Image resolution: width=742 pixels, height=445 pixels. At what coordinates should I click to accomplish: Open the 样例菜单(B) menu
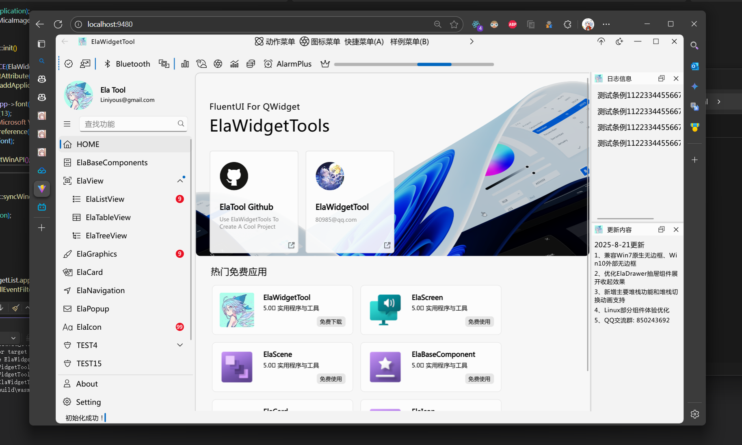tap(409, 41)
